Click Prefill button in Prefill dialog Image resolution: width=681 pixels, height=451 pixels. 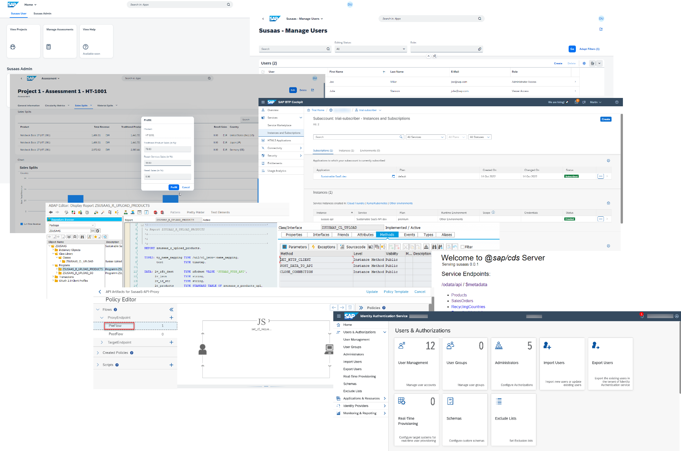point(174,187)
